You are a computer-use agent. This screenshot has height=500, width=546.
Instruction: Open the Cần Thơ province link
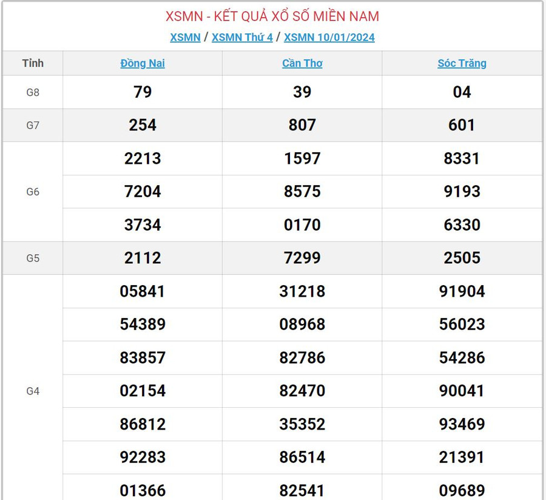click(302, 63)
